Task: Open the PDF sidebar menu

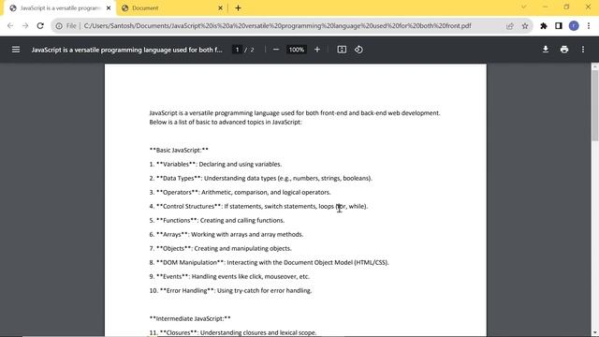Action: tap(16, 50)
